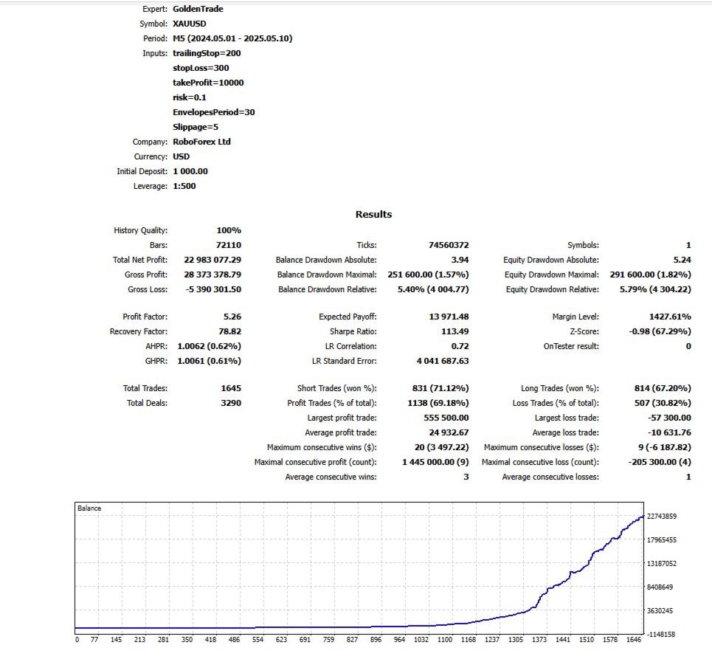Select the chart y-axis value 13187052
This screenshot has width=712, height=659.
coord(662,564)
